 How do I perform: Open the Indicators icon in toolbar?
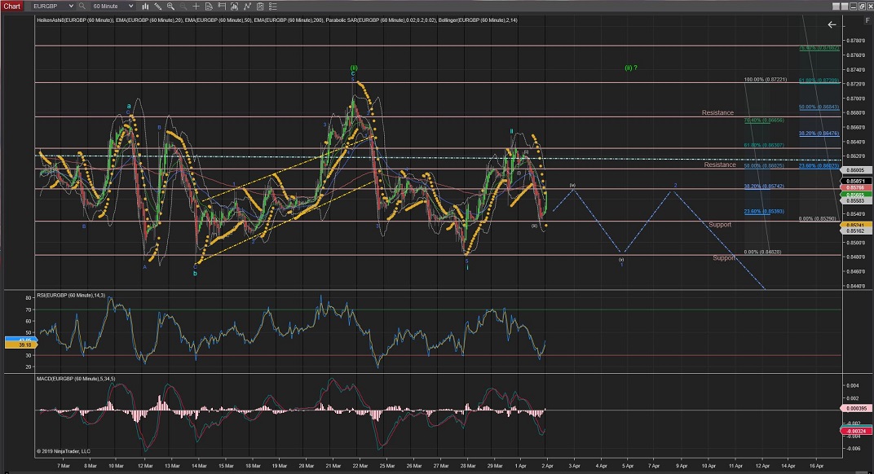tap(234, 7)
